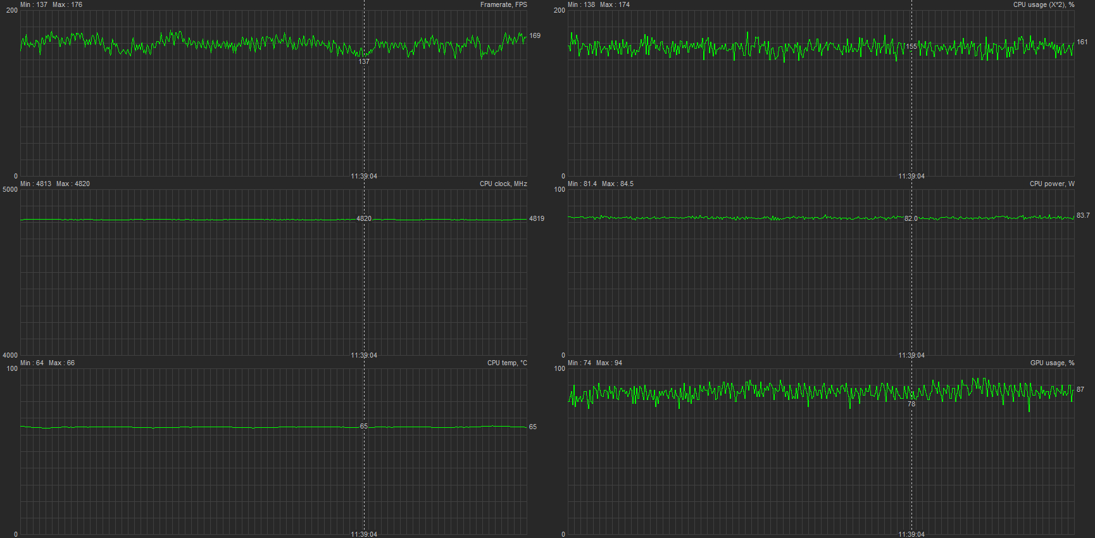Image resolution: width=1095 pixels, height=538 pixels.
Task: Click the current CPU power value 83.7
Action: pyautogui.click(x=1083, y=216)
